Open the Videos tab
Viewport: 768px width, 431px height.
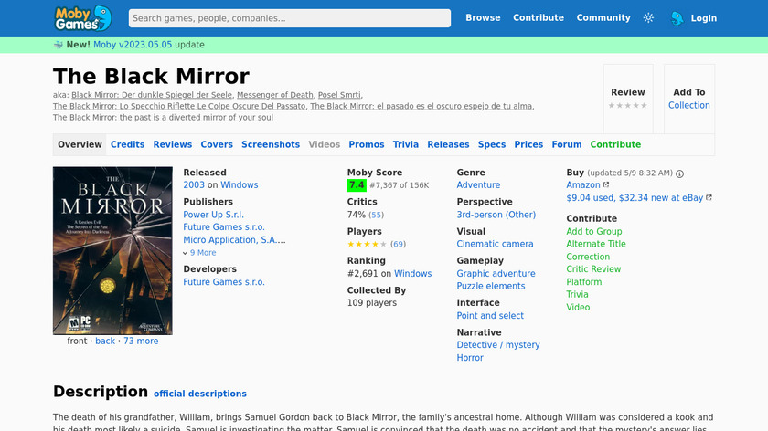(x=325, y=145)
